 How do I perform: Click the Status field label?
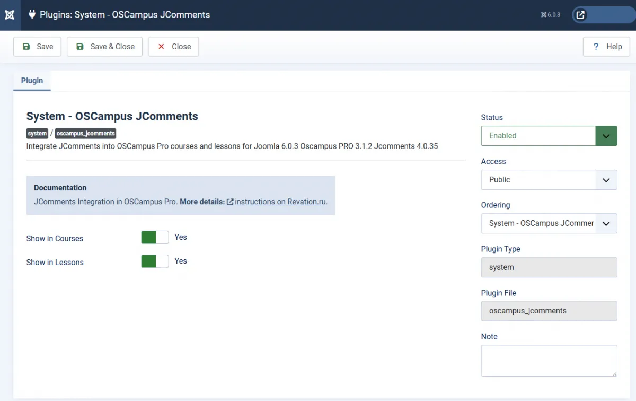pos(492,118)
